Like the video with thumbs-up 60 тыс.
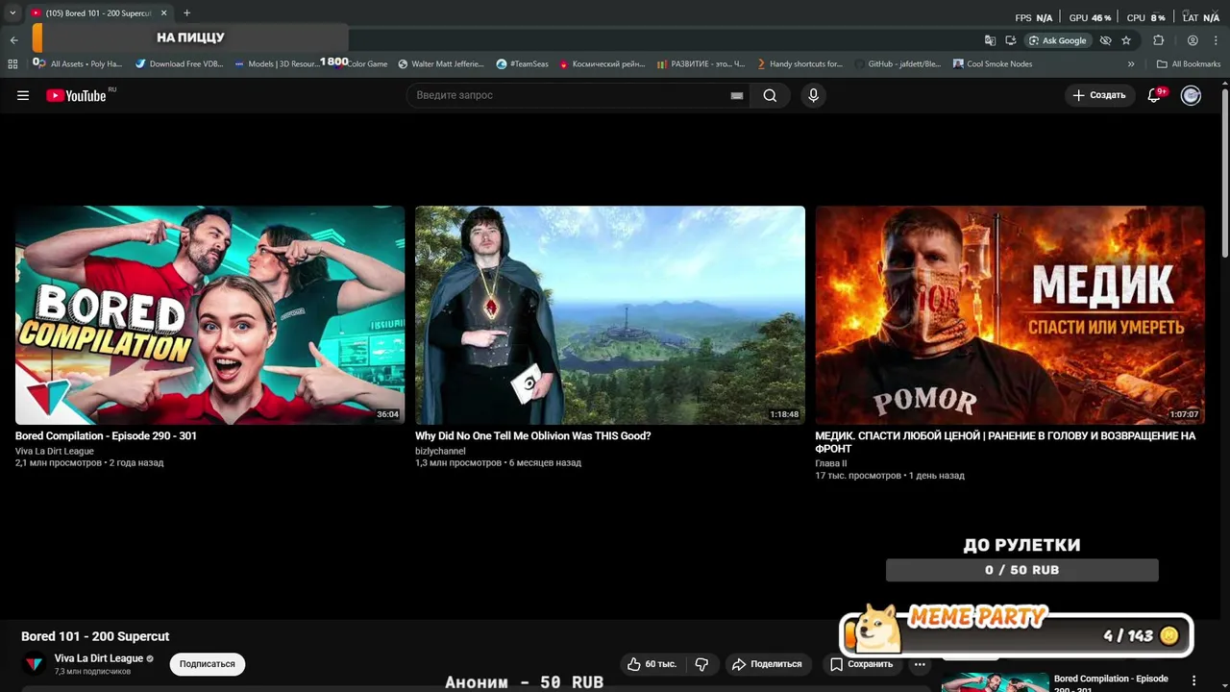The width and height of the screenshot is (1230, 692). tap(652, 664)
